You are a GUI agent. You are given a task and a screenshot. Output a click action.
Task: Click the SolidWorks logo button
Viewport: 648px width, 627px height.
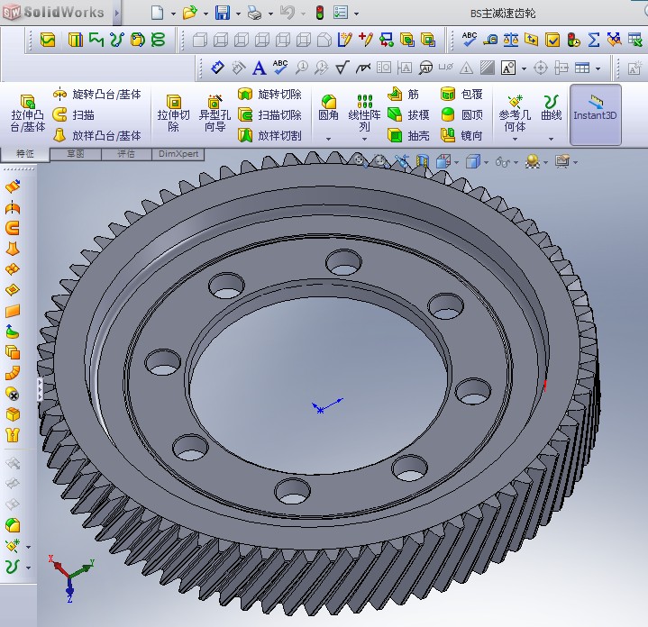point(56,13)
